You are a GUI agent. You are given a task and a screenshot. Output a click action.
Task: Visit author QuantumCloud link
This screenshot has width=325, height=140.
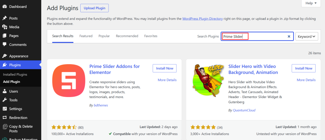pyautogui.click(x=244, y=110)
